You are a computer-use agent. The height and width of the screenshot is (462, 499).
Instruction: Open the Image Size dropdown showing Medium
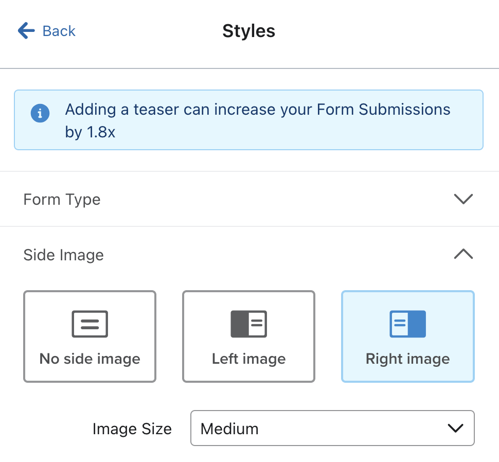pyautogui.click(x=332, y=428)
